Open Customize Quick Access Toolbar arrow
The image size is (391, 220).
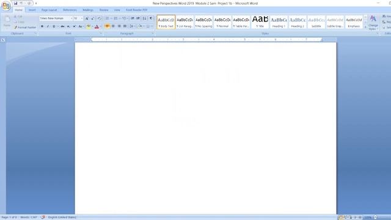coord(36,3)
